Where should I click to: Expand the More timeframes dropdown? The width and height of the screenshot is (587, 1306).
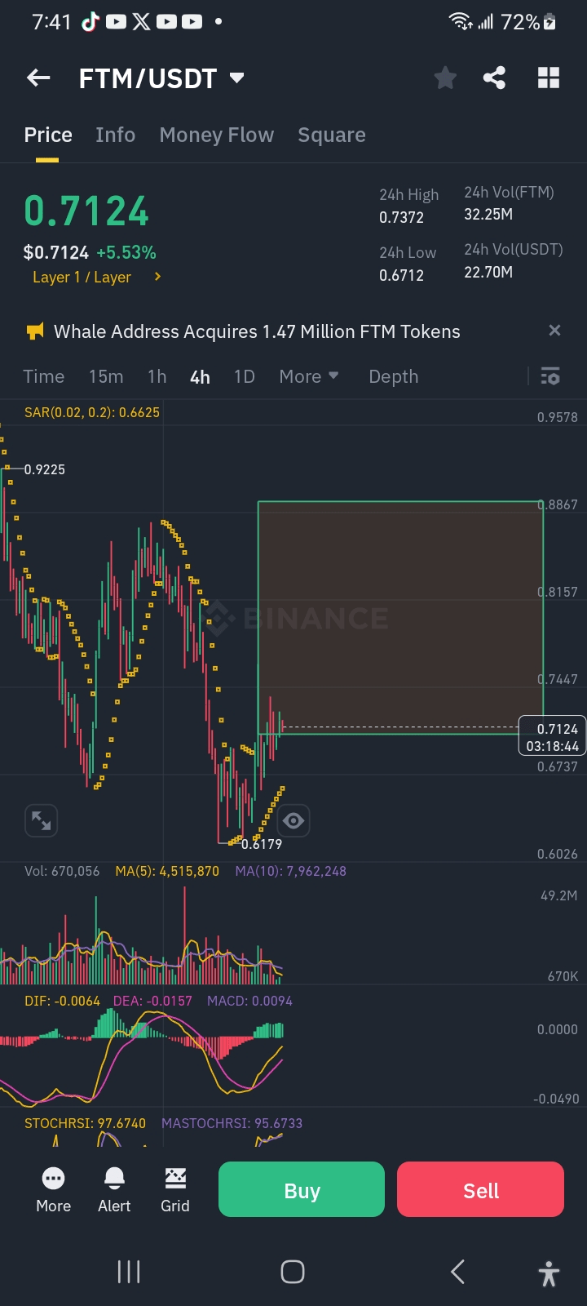[x=309, y=376]
